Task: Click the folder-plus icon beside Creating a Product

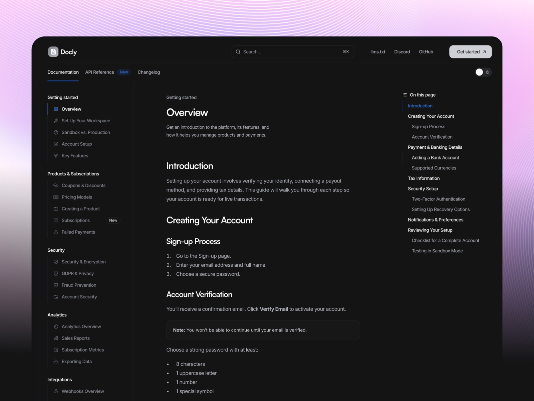Action: [56, 209]
